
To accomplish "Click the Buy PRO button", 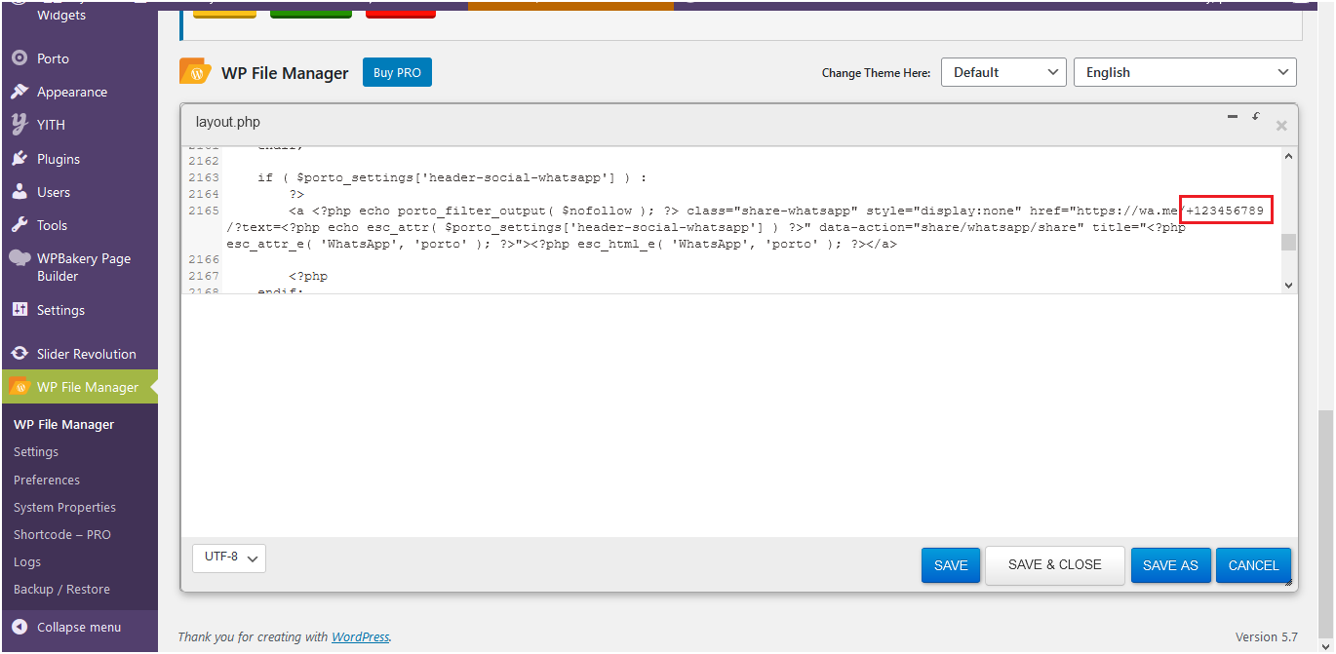I will point(397,72).
